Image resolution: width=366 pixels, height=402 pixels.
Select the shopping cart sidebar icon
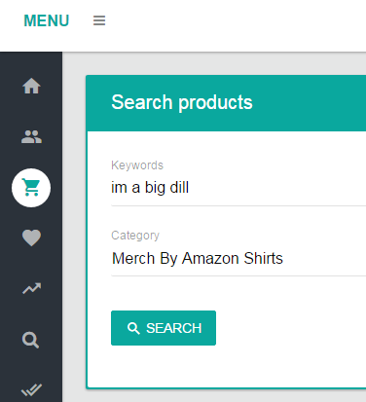[x=31, y=188]
